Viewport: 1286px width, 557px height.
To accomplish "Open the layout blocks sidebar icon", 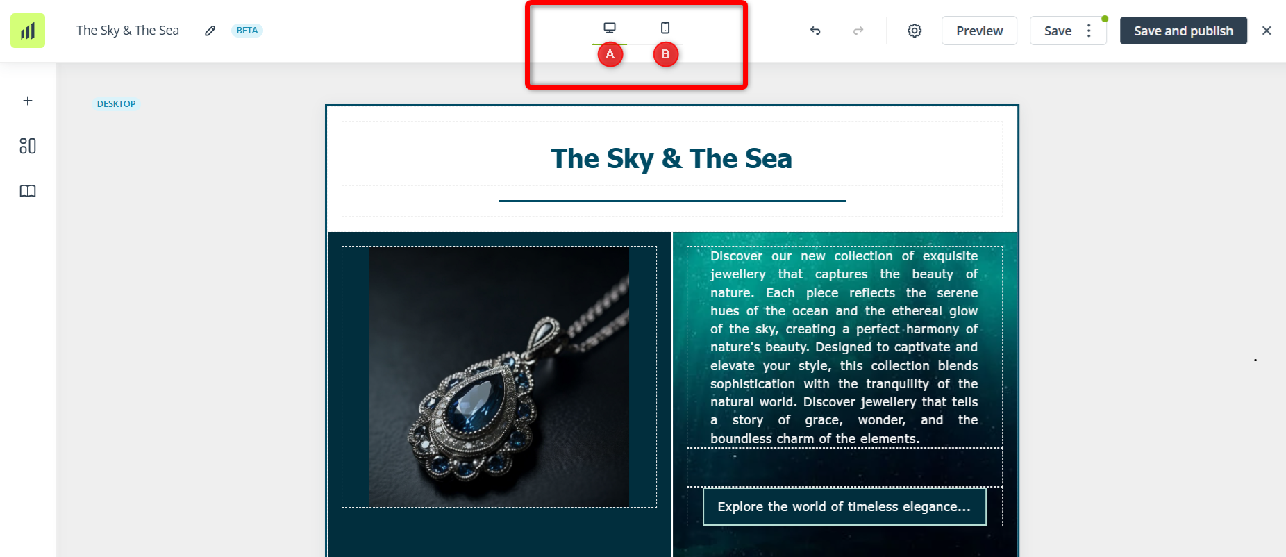I will coord(28,146).
